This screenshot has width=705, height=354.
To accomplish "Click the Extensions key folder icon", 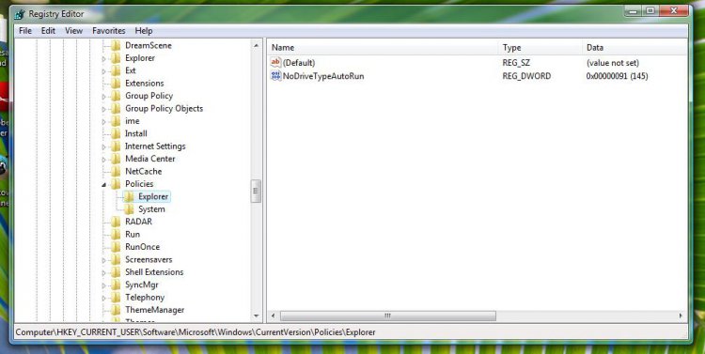I will click(116, 84).
